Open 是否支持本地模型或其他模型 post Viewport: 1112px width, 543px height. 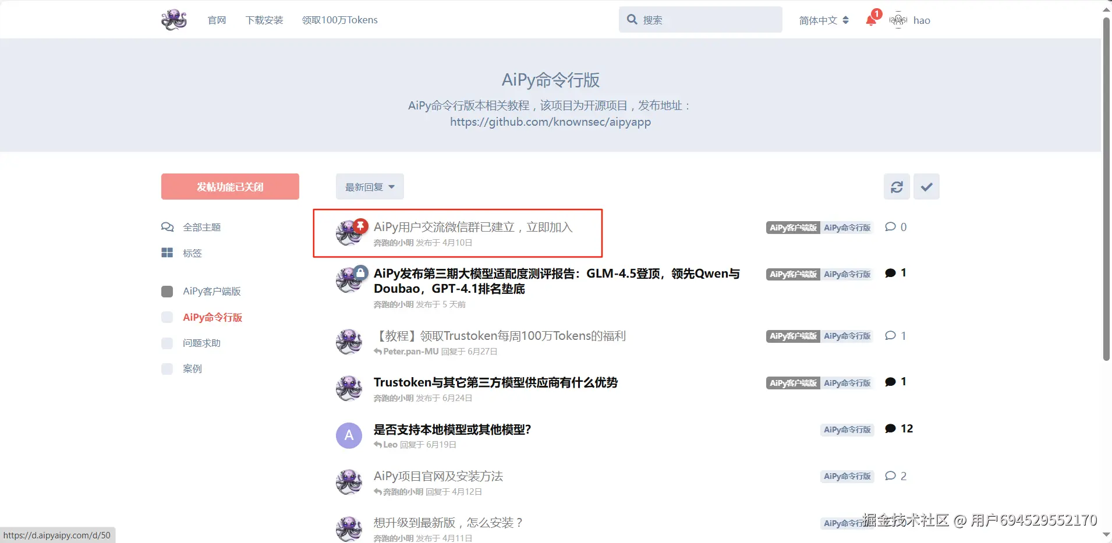(x=452, y=430)
